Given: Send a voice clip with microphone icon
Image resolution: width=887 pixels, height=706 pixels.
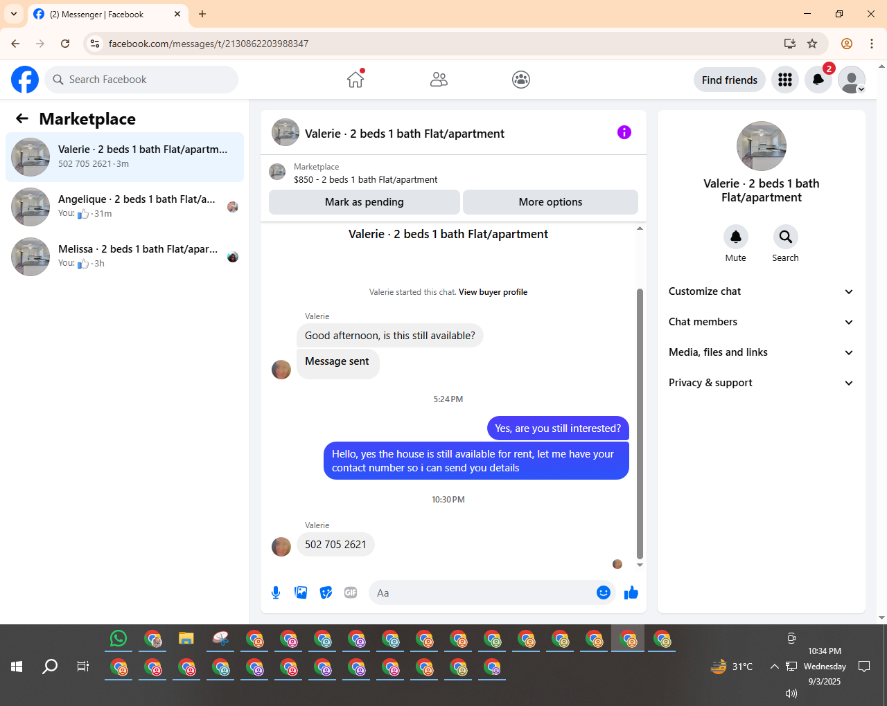Looking at the screenshot, I should pyautogui.click(x=276, y=592).
